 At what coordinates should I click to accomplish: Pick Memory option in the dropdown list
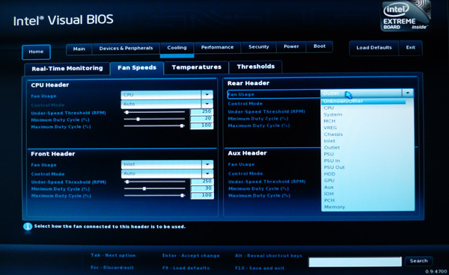pos(335,207)
